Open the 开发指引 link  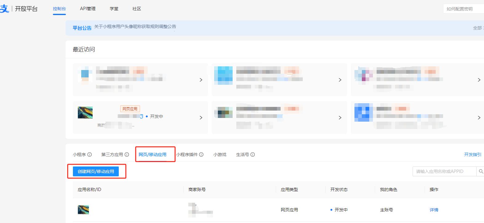(x=473, y=155)
